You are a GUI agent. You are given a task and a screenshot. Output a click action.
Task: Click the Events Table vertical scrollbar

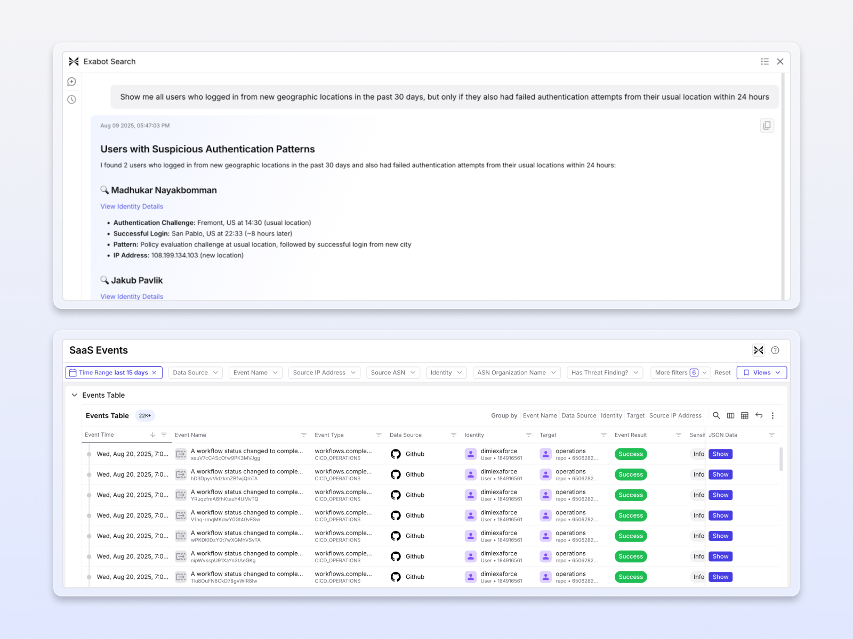(x=781, y=459)
